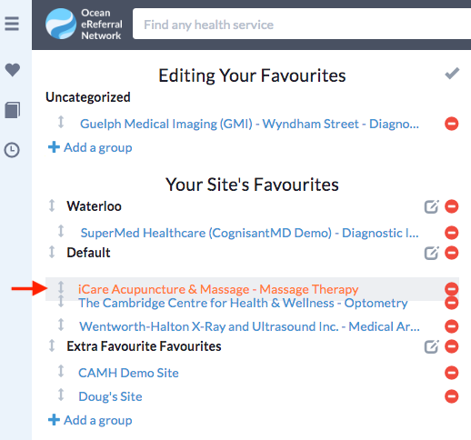The width and height of the screenshot is (471, 440).
Task: Open SuperMed Healthcare Diagnostic listing
Action: point(249,233)
